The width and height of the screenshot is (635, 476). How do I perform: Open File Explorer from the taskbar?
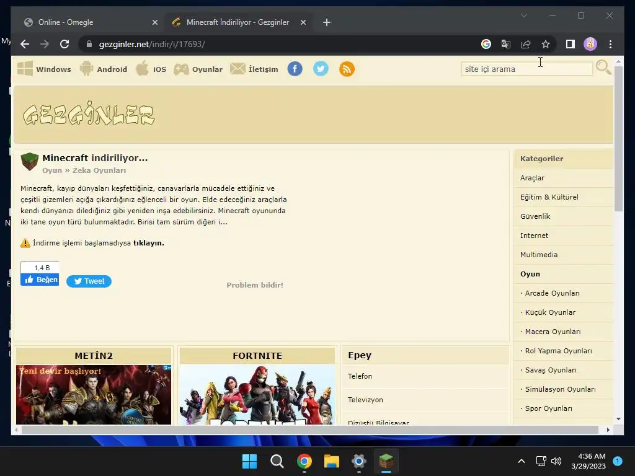[331, 461]
